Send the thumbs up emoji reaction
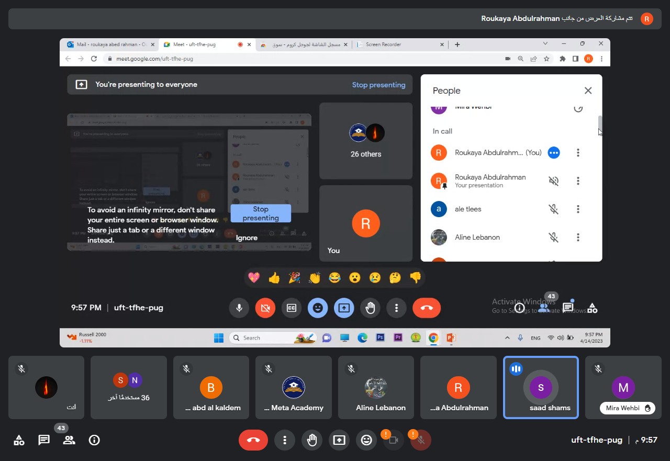Viewport: 670px width, 461px height. 274,278
